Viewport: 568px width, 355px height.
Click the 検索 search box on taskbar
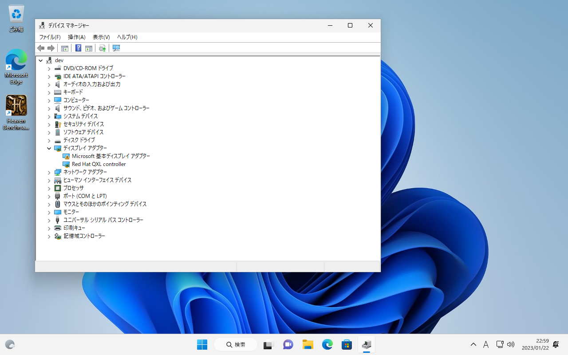[x=236, y=344]
